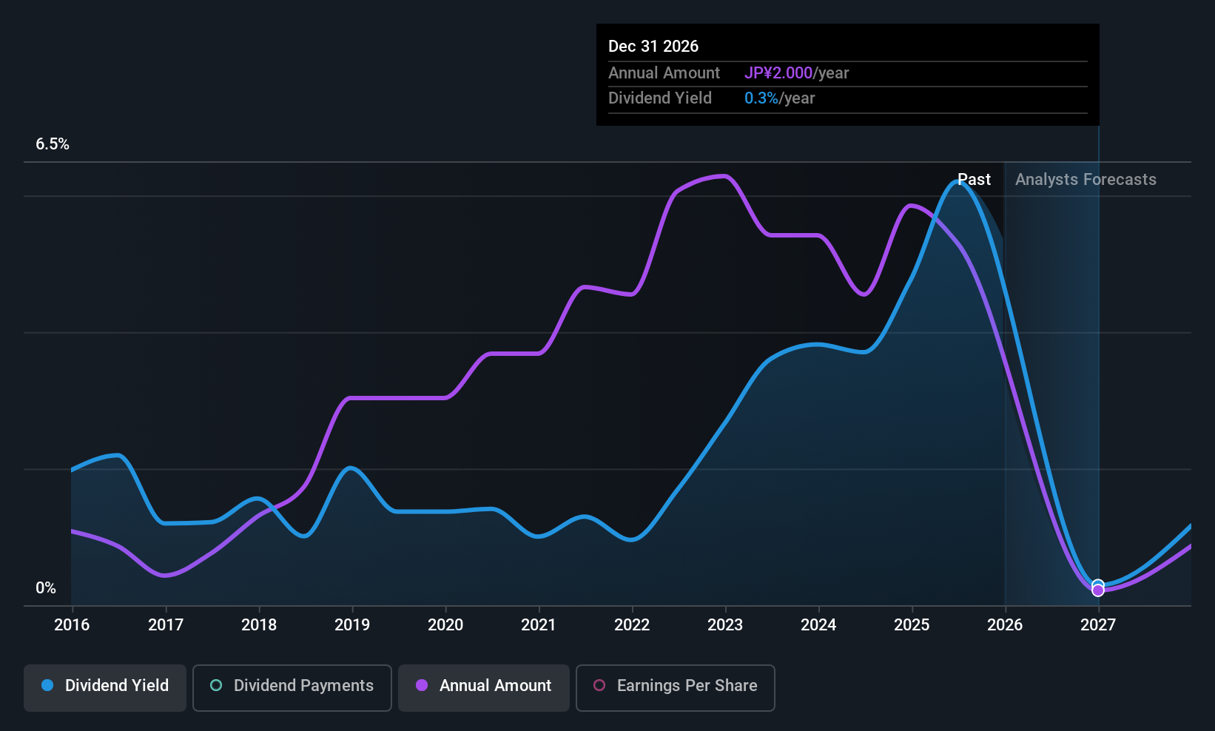1215x731 pixels.
Task: Click the 2016 x-axis label
Action: click(x=72, y=625)
